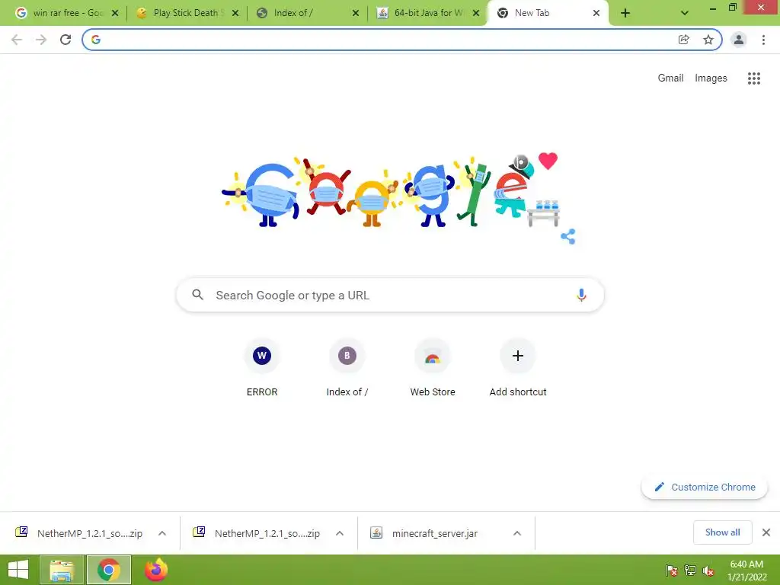Image resolution: width=780 pixels, height=585 pixels.
Task: Open the Images link
Action: point(711,78)
